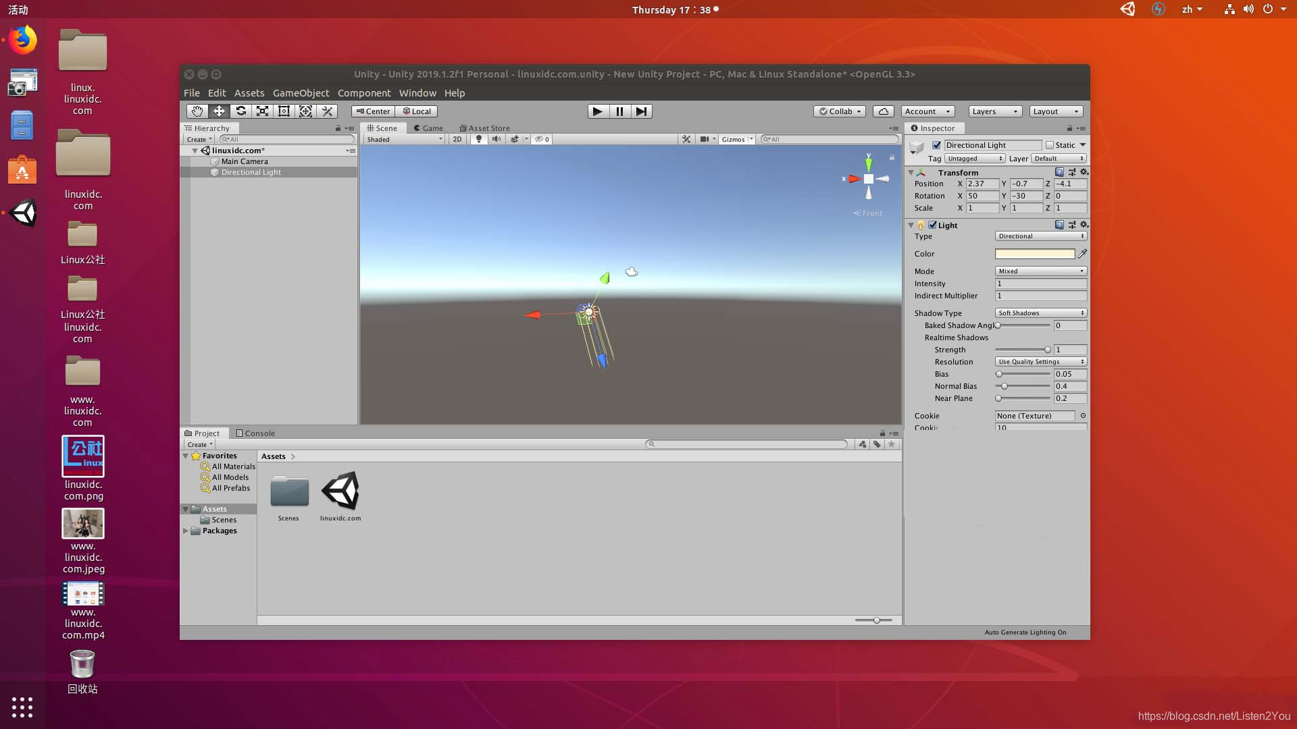Screen dimensions: 1297x729
Task: Open Transform component settings gear
Action: [x=1084, y=172]
